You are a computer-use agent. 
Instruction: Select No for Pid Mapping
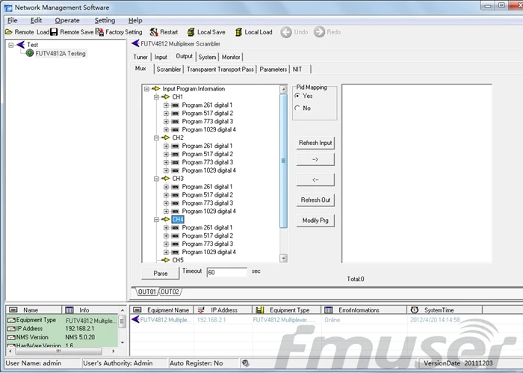297,108
